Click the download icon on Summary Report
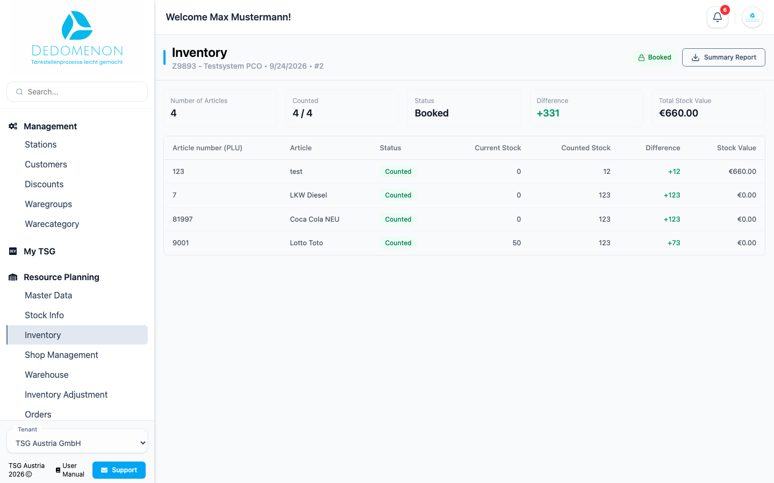The height and width of the screenshot is (483, 774). click(696, 57)
